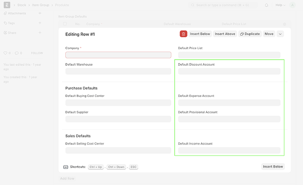
Task: Open the ERPNext home logo
Action: (7, 5)
